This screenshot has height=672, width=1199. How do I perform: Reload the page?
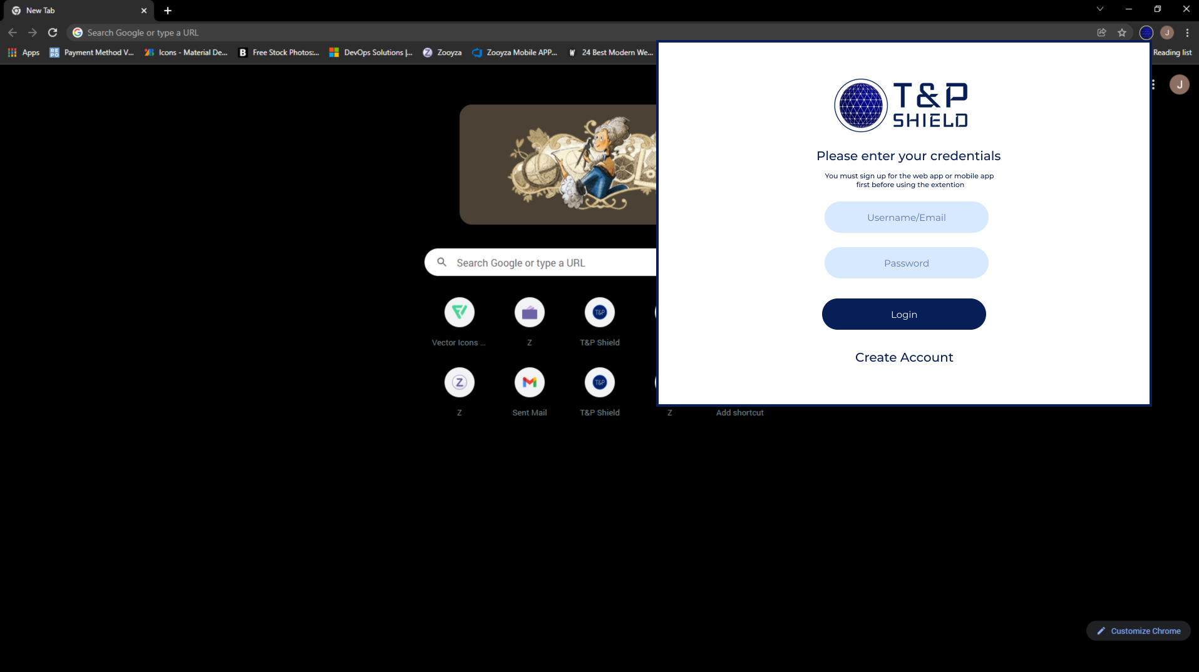tap(53, 33)
